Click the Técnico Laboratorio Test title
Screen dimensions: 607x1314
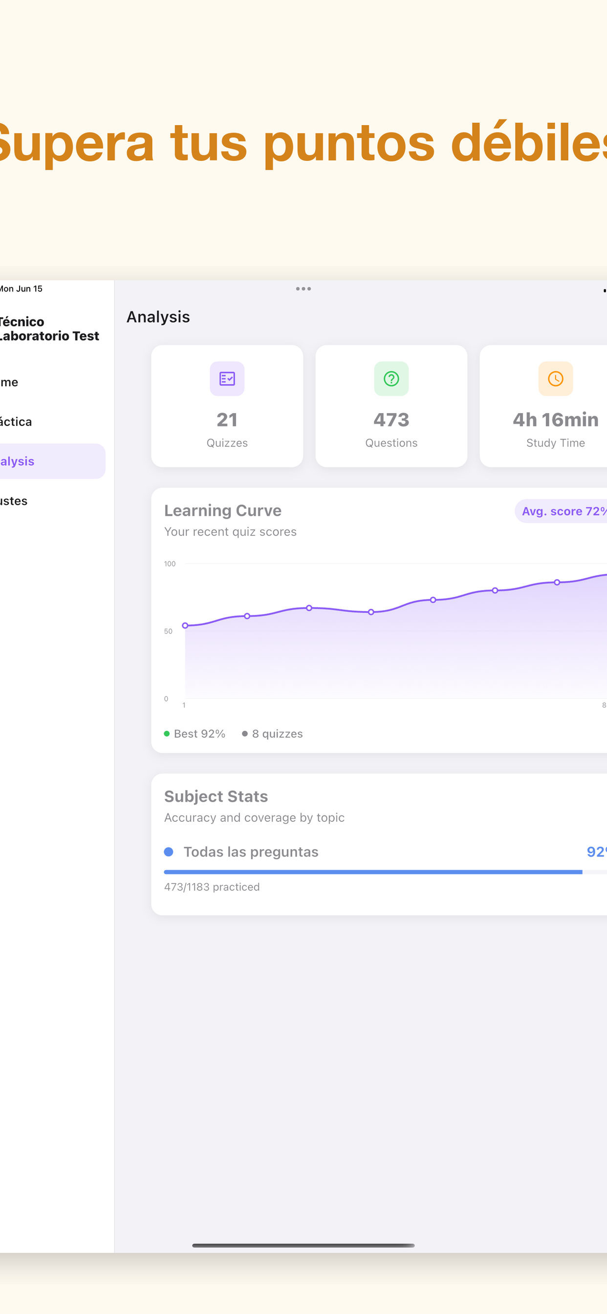[x=49, y=328]
